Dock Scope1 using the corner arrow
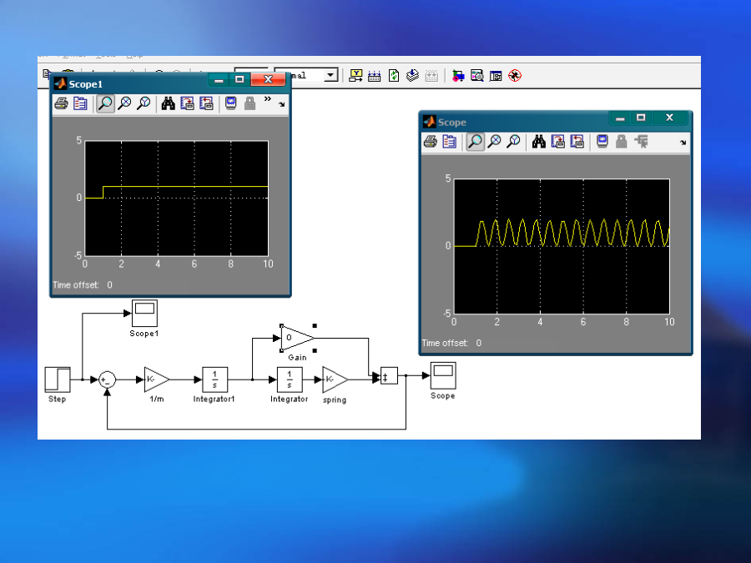 pyautogui.click(x=282, y=104)
